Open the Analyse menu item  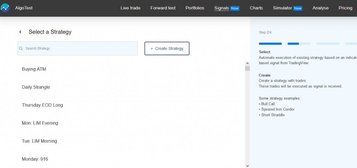click(x=320, y=8)
